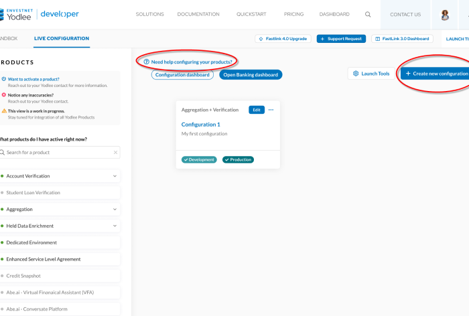Open the user profile avatar
The image size is (469, 316).
pos(445,15)
